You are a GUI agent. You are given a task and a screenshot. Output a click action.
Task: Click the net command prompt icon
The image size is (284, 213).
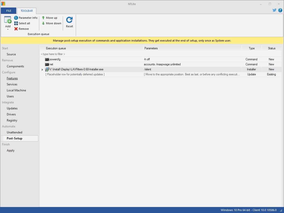(x=47, y=65)
